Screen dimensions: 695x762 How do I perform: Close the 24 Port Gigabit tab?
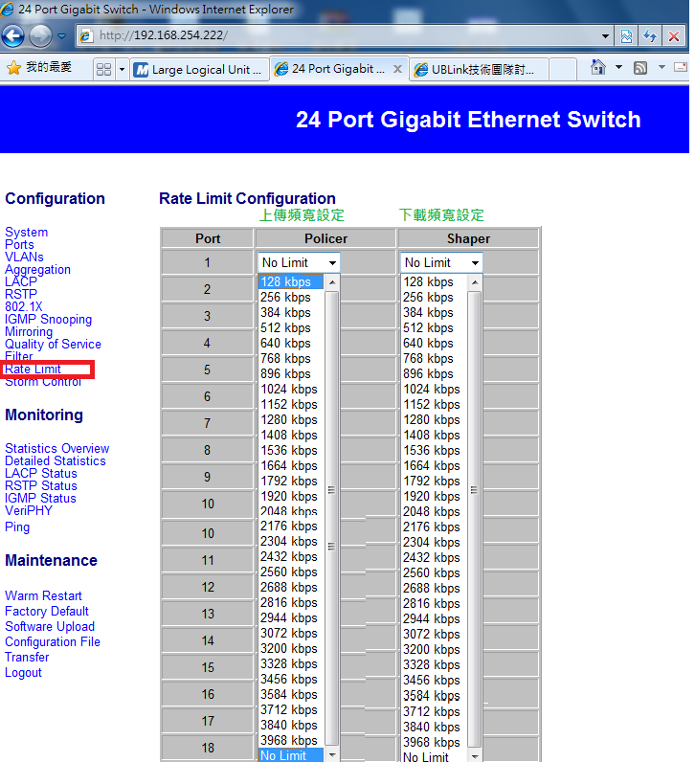(x=398, y=69)
